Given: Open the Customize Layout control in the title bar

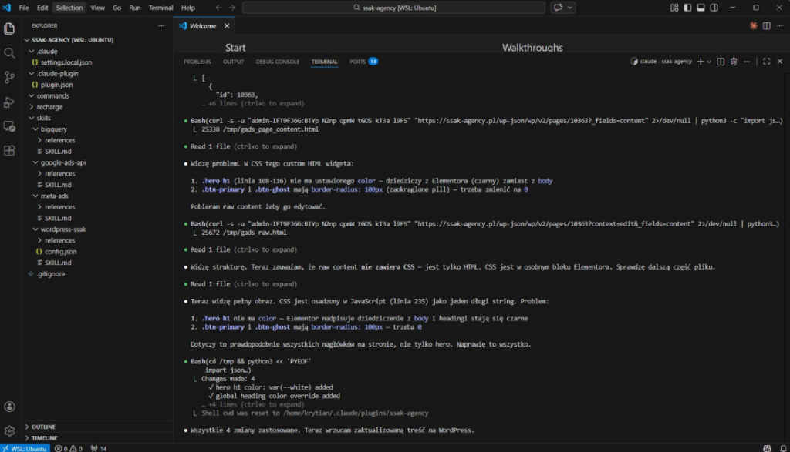Looking at the screenshot, I should coord(674,7).
